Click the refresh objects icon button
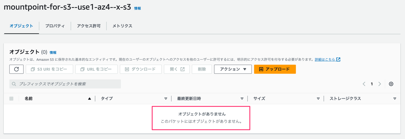Viewport: 405px width, 139px height. point(17,69)
